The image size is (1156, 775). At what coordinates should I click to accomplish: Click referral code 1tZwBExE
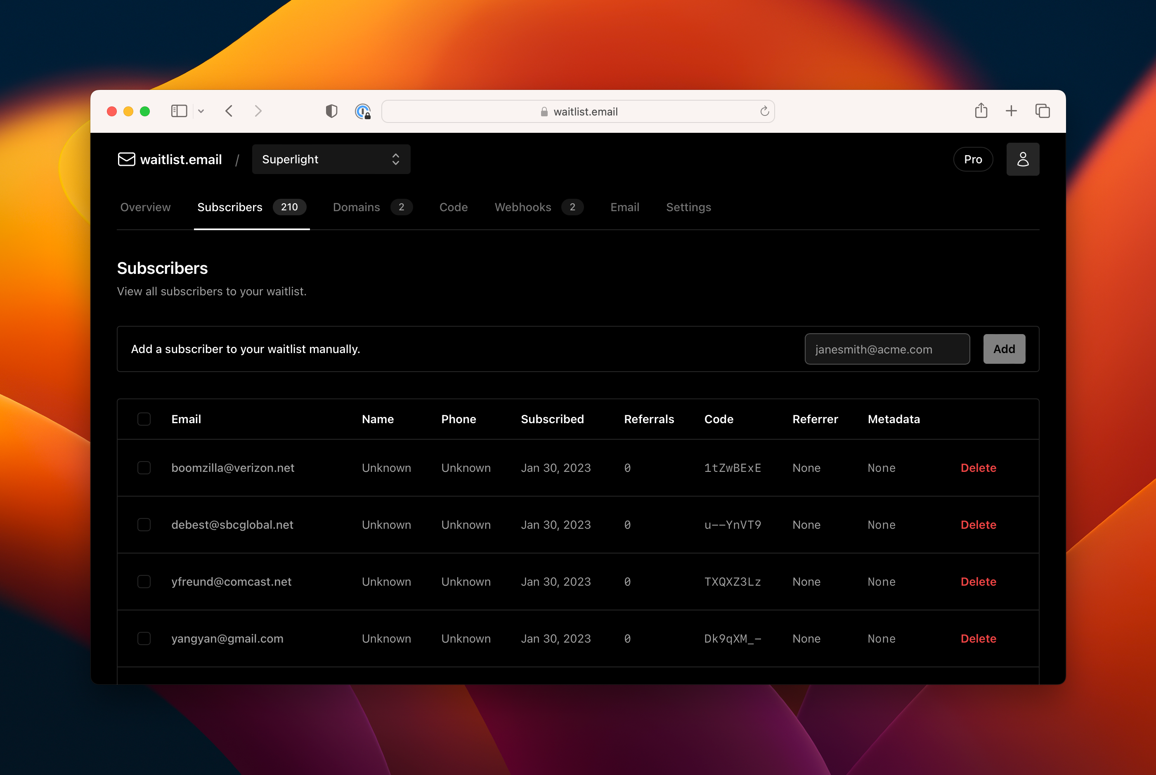coord(732,468)
